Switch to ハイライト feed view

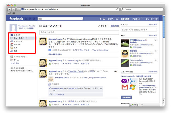(x=103, y=26)
